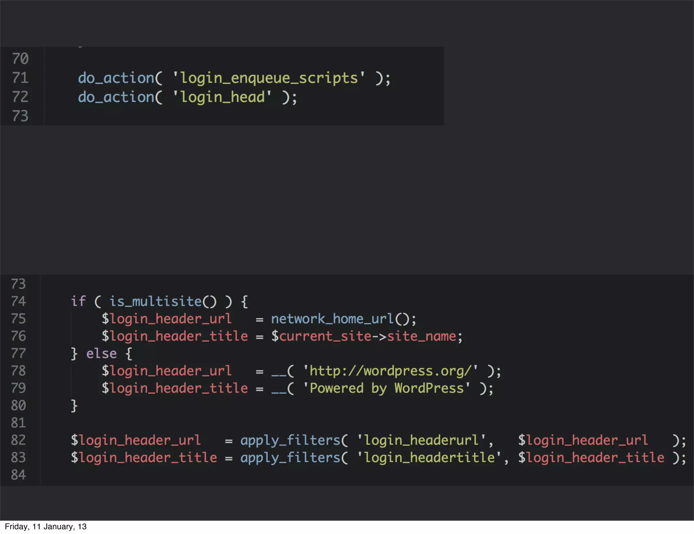Click line number 71 in upper gutter
The width and height of the screenshot is (694, 534).
coord(20,78)
